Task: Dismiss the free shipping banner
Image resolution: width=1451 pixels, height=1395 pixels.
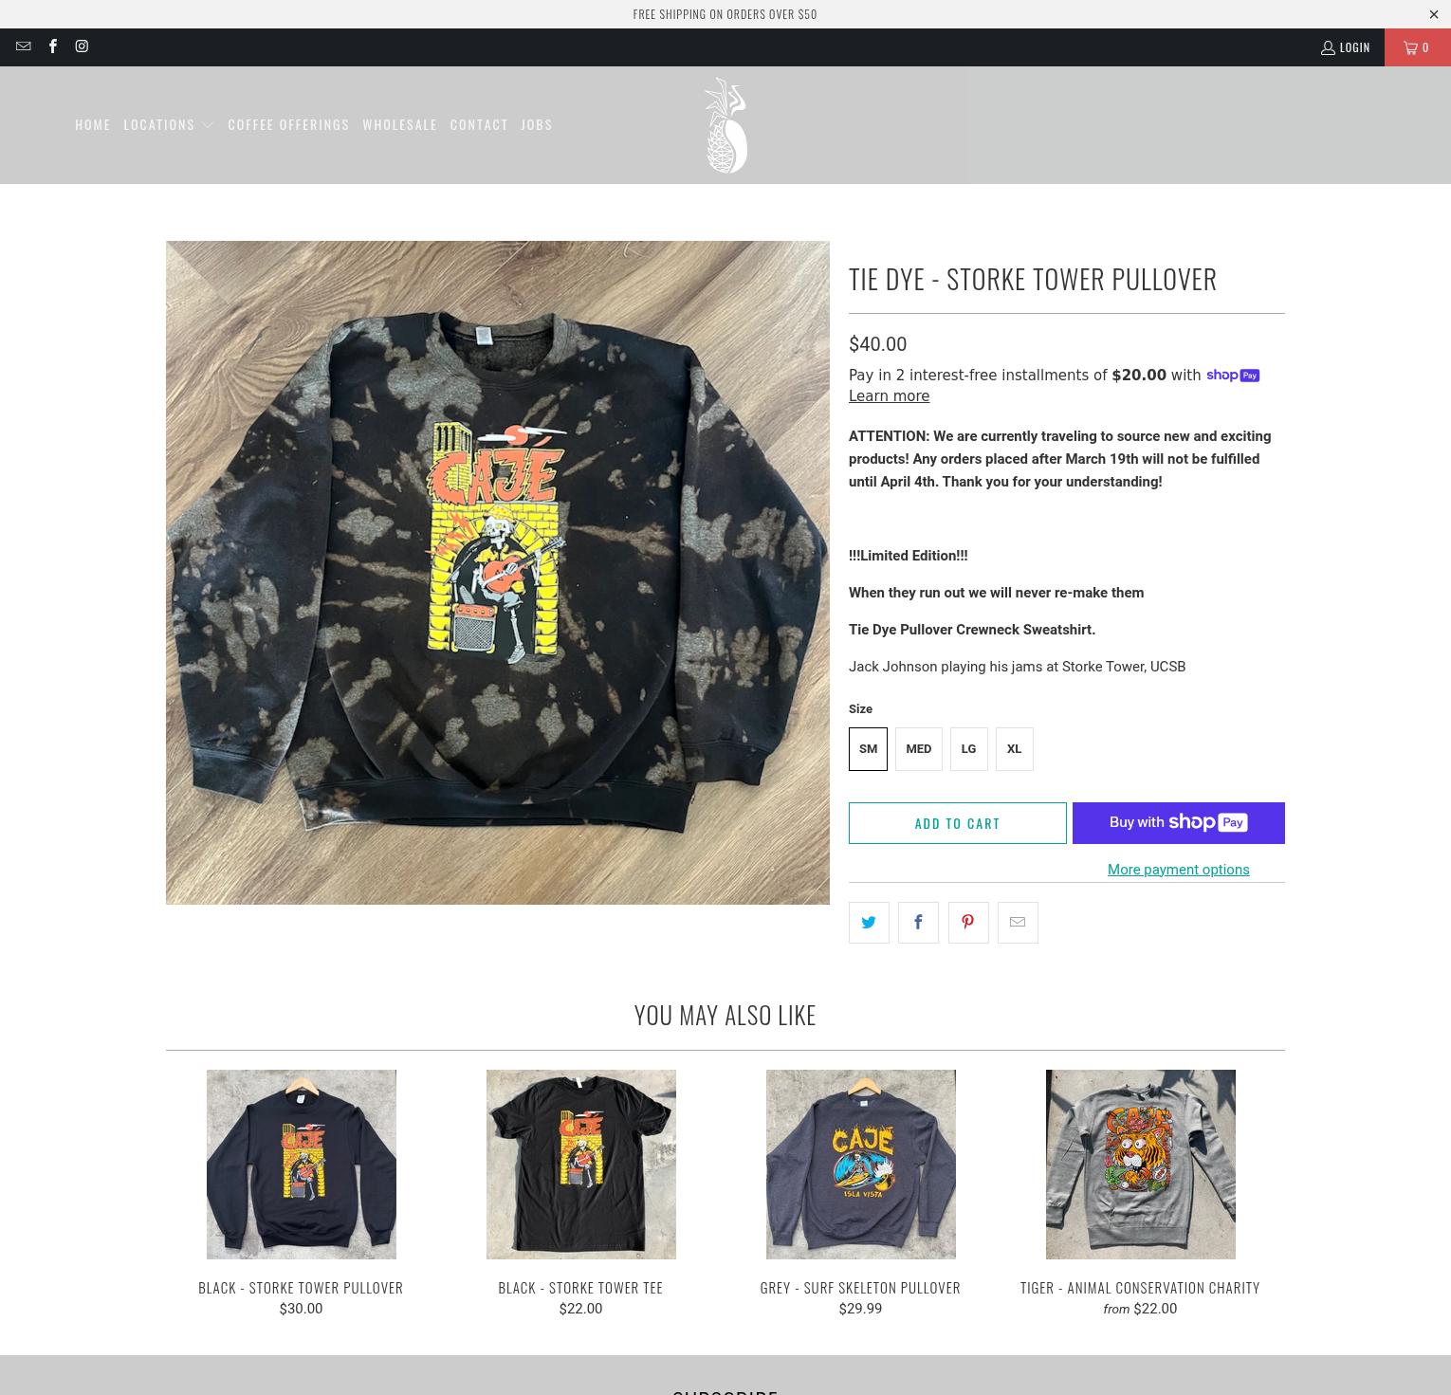Action: (x=1433, y=14)
